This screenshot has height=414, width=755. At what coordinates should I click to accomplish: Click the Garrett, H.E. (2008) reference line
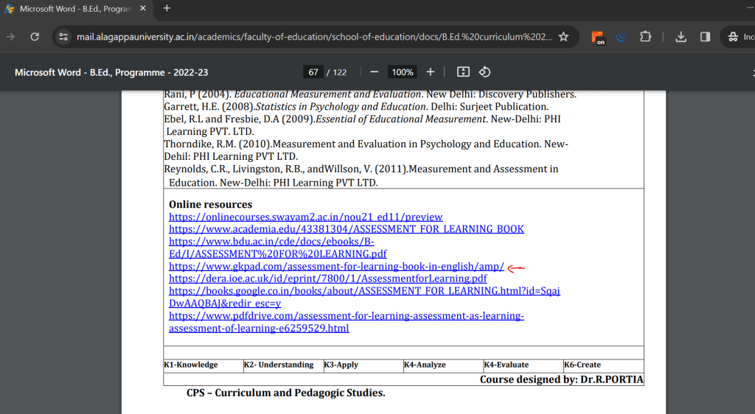point(356,107)
